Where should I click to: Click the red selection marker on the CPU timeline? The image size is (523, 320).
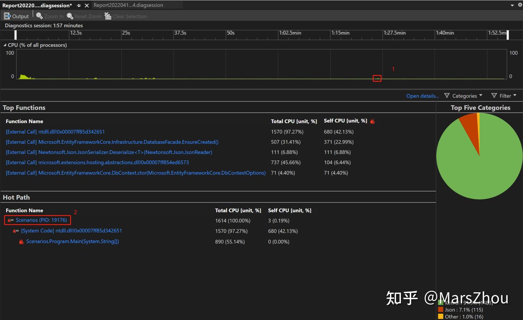377,78
